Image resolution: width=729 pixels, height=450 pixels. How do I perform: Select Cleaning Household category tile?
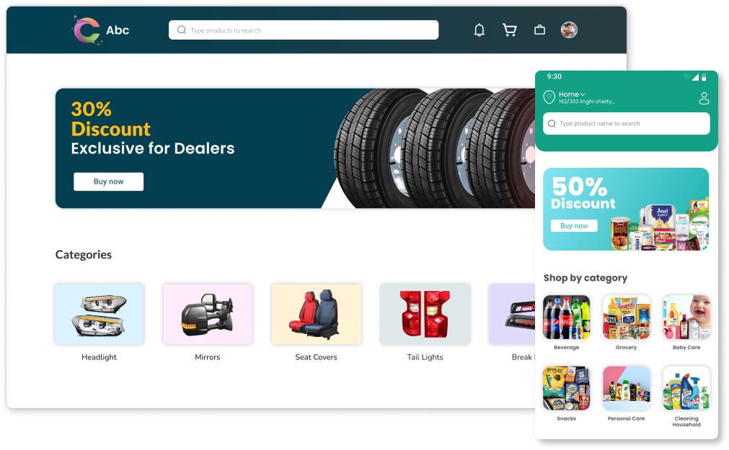coord(686,397)
